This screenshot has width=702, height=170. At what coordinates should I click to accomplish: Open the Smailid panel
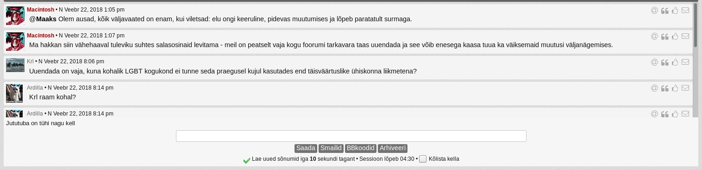331,148
